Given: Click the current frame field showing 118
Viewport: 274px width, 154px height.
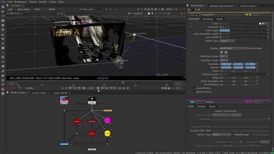Looking at the screenshot, I should point(91,88).
